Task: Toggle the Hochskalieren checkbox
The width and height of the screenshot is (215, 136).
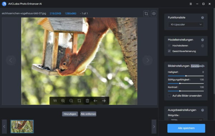Action: click(169, 45)
